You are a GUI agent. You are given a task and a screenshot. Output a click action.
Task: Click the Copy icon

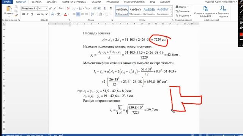pyautogui.click(x=16, y=11)
